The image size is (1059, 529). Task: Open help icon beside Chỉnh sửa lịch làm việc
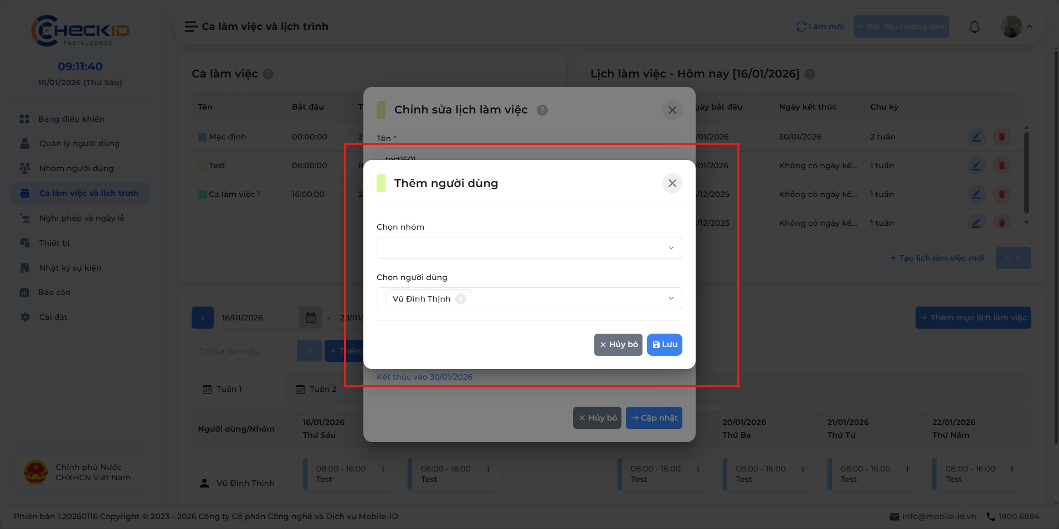point(542,110)
